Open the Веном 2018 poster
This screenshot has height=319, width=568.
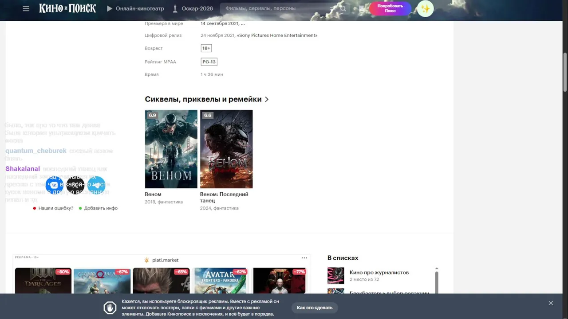(171, 149)
